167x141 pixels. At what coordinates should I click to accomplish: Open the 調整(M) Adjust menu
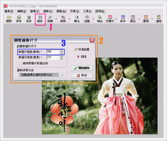coord(61,11)
